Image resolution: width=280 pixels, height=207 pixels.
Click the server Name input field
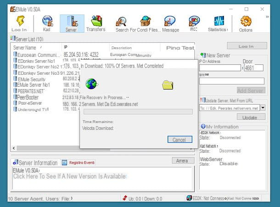coord(232,81)
